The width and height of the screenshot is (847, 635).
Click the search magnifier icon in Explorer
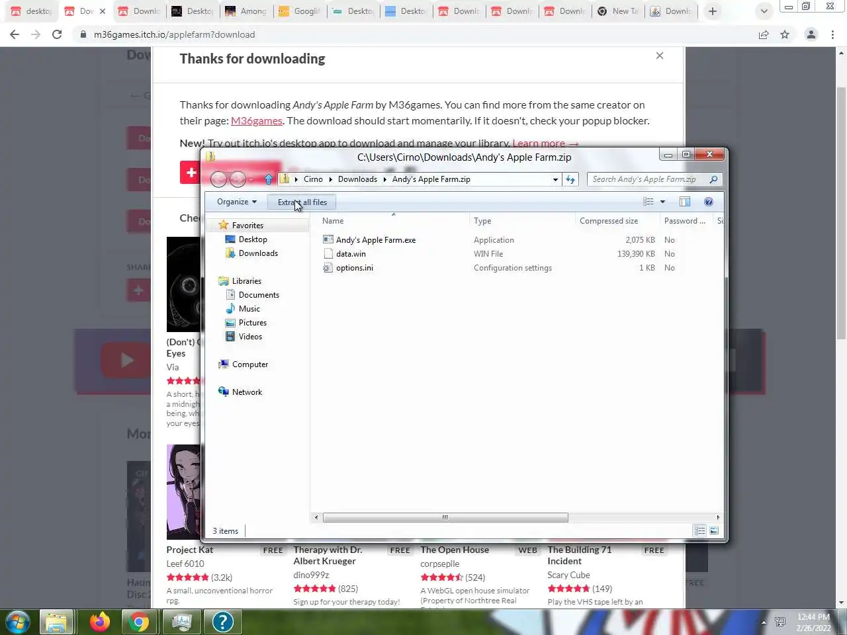[x=713, y=179]
